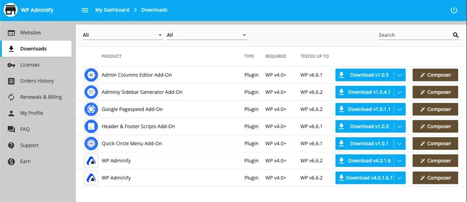The width and height of the screenshot is (467, 202).
Task: Click Download v4.0.1.6.1 button
Action: [365, 178]
